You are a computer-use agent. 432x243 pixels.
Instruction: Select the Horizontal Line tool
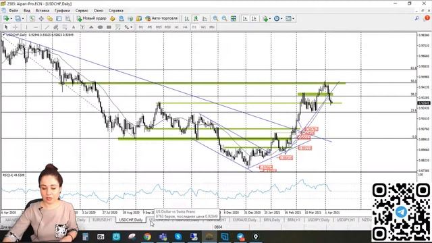pyautogui.click(x=36, y=27)
